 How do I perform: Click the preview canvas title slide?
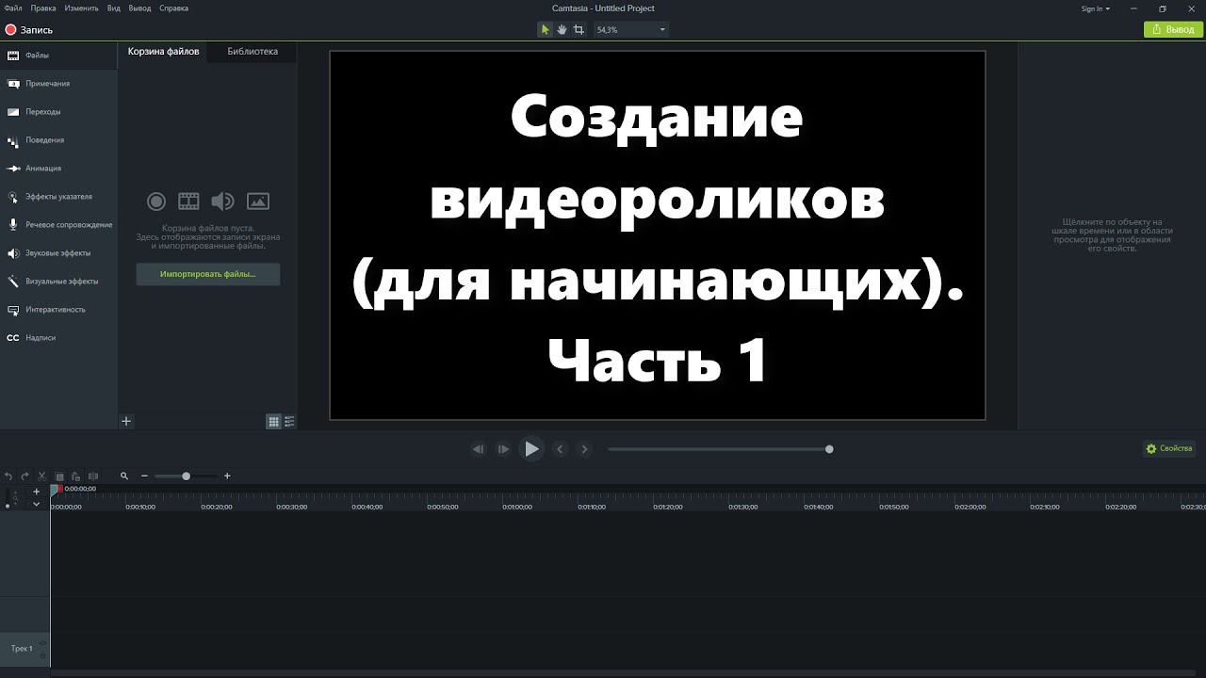coord(658,235)
